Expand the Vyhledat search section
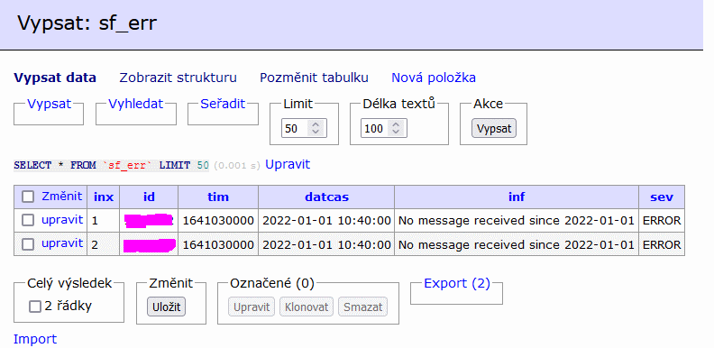The width and height of the screenshot is (714, 348). click(136, 104)
